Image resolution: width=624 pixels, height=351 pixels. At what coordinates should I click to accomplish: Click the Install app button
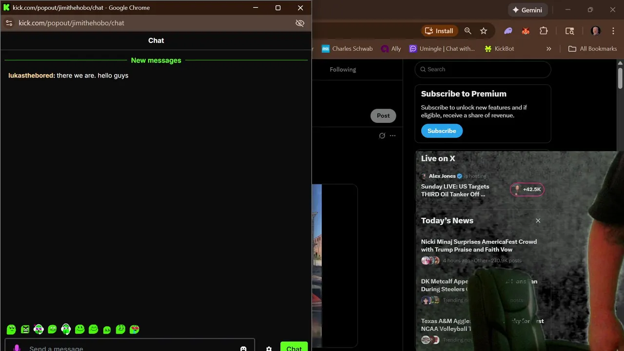tap(439, 31)
